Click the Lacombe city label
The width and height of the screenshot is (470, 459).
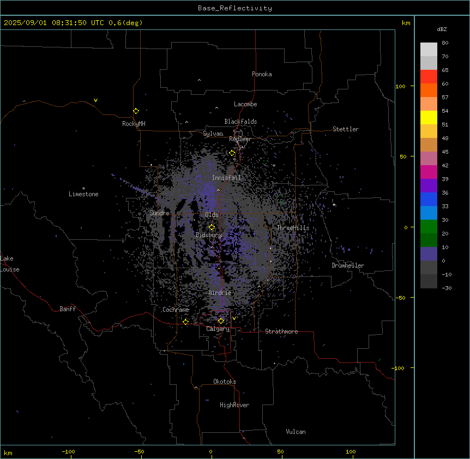pos(245,104)
